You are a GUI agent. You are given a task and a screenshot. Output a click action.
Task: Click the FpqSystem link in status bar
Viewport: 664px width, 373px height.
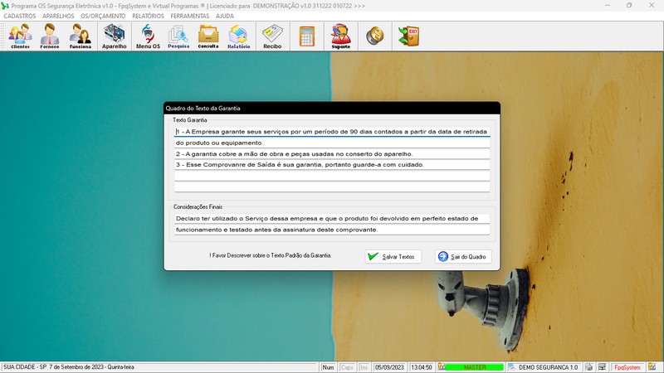click(627, 367)
